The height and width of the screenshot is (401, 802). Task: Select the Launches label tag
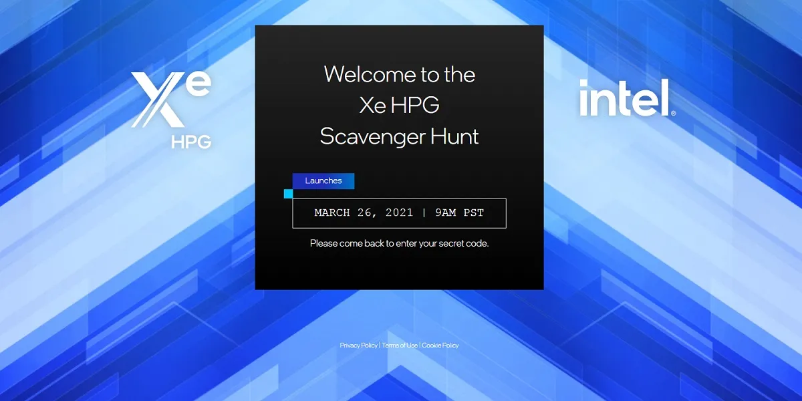[x=323, y=181]
